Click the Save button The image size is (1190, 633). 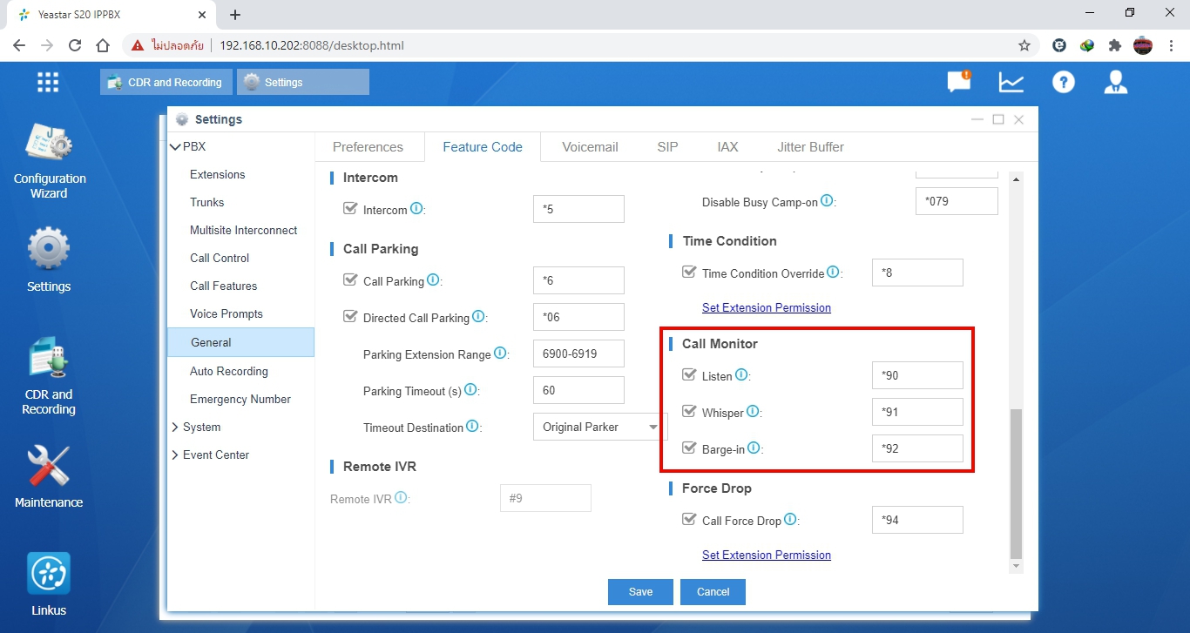point(640,592)
